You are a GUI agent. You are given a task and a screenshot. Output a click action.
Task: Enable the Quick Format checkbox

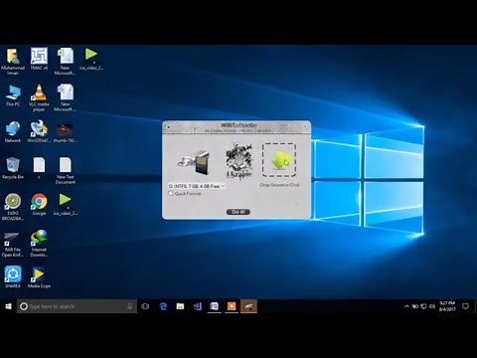click(x=171, y=193)
